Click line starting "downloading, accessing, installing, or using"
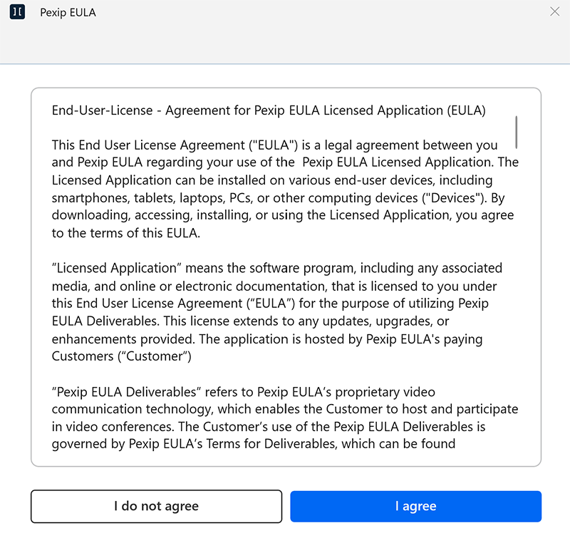This screenshot has width=570, height=538. pos(282,214)
